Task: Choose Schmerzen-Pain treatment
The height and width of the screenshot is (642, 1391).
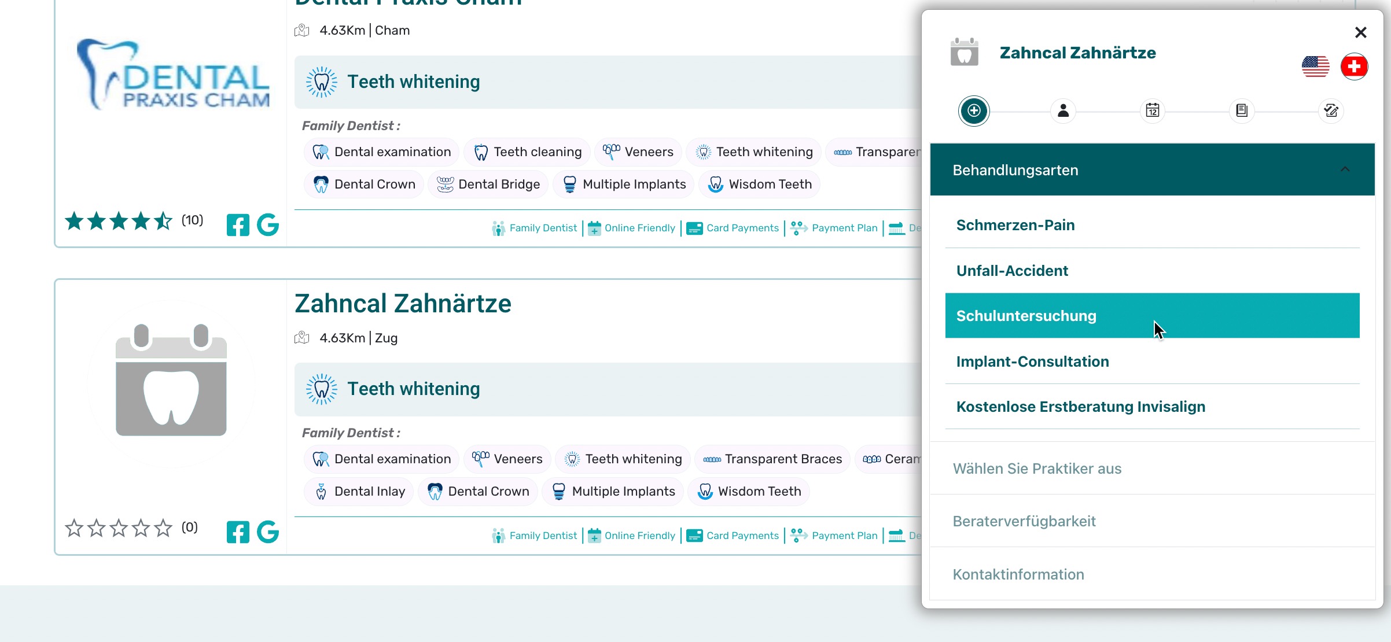Action: [1152, 225]
